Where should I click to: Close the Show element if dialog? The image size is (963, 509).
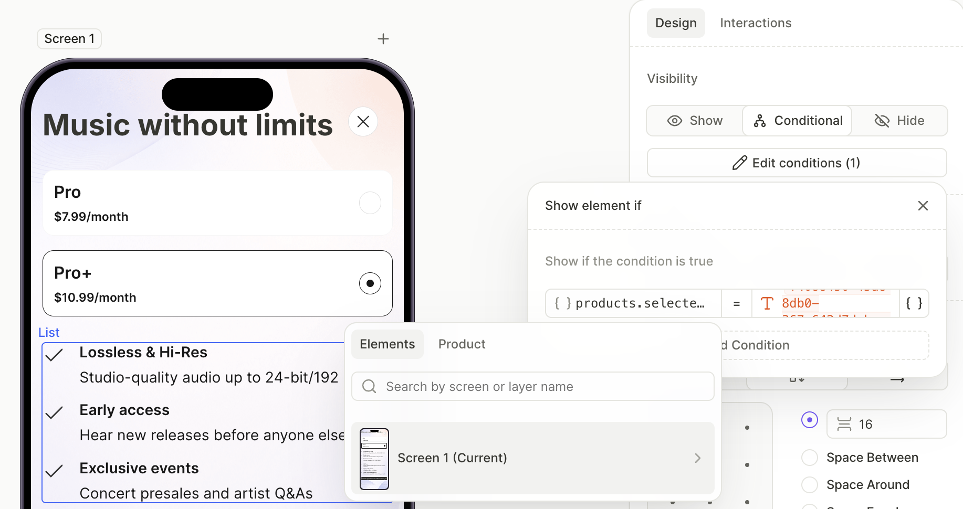[x=923, y=206]
